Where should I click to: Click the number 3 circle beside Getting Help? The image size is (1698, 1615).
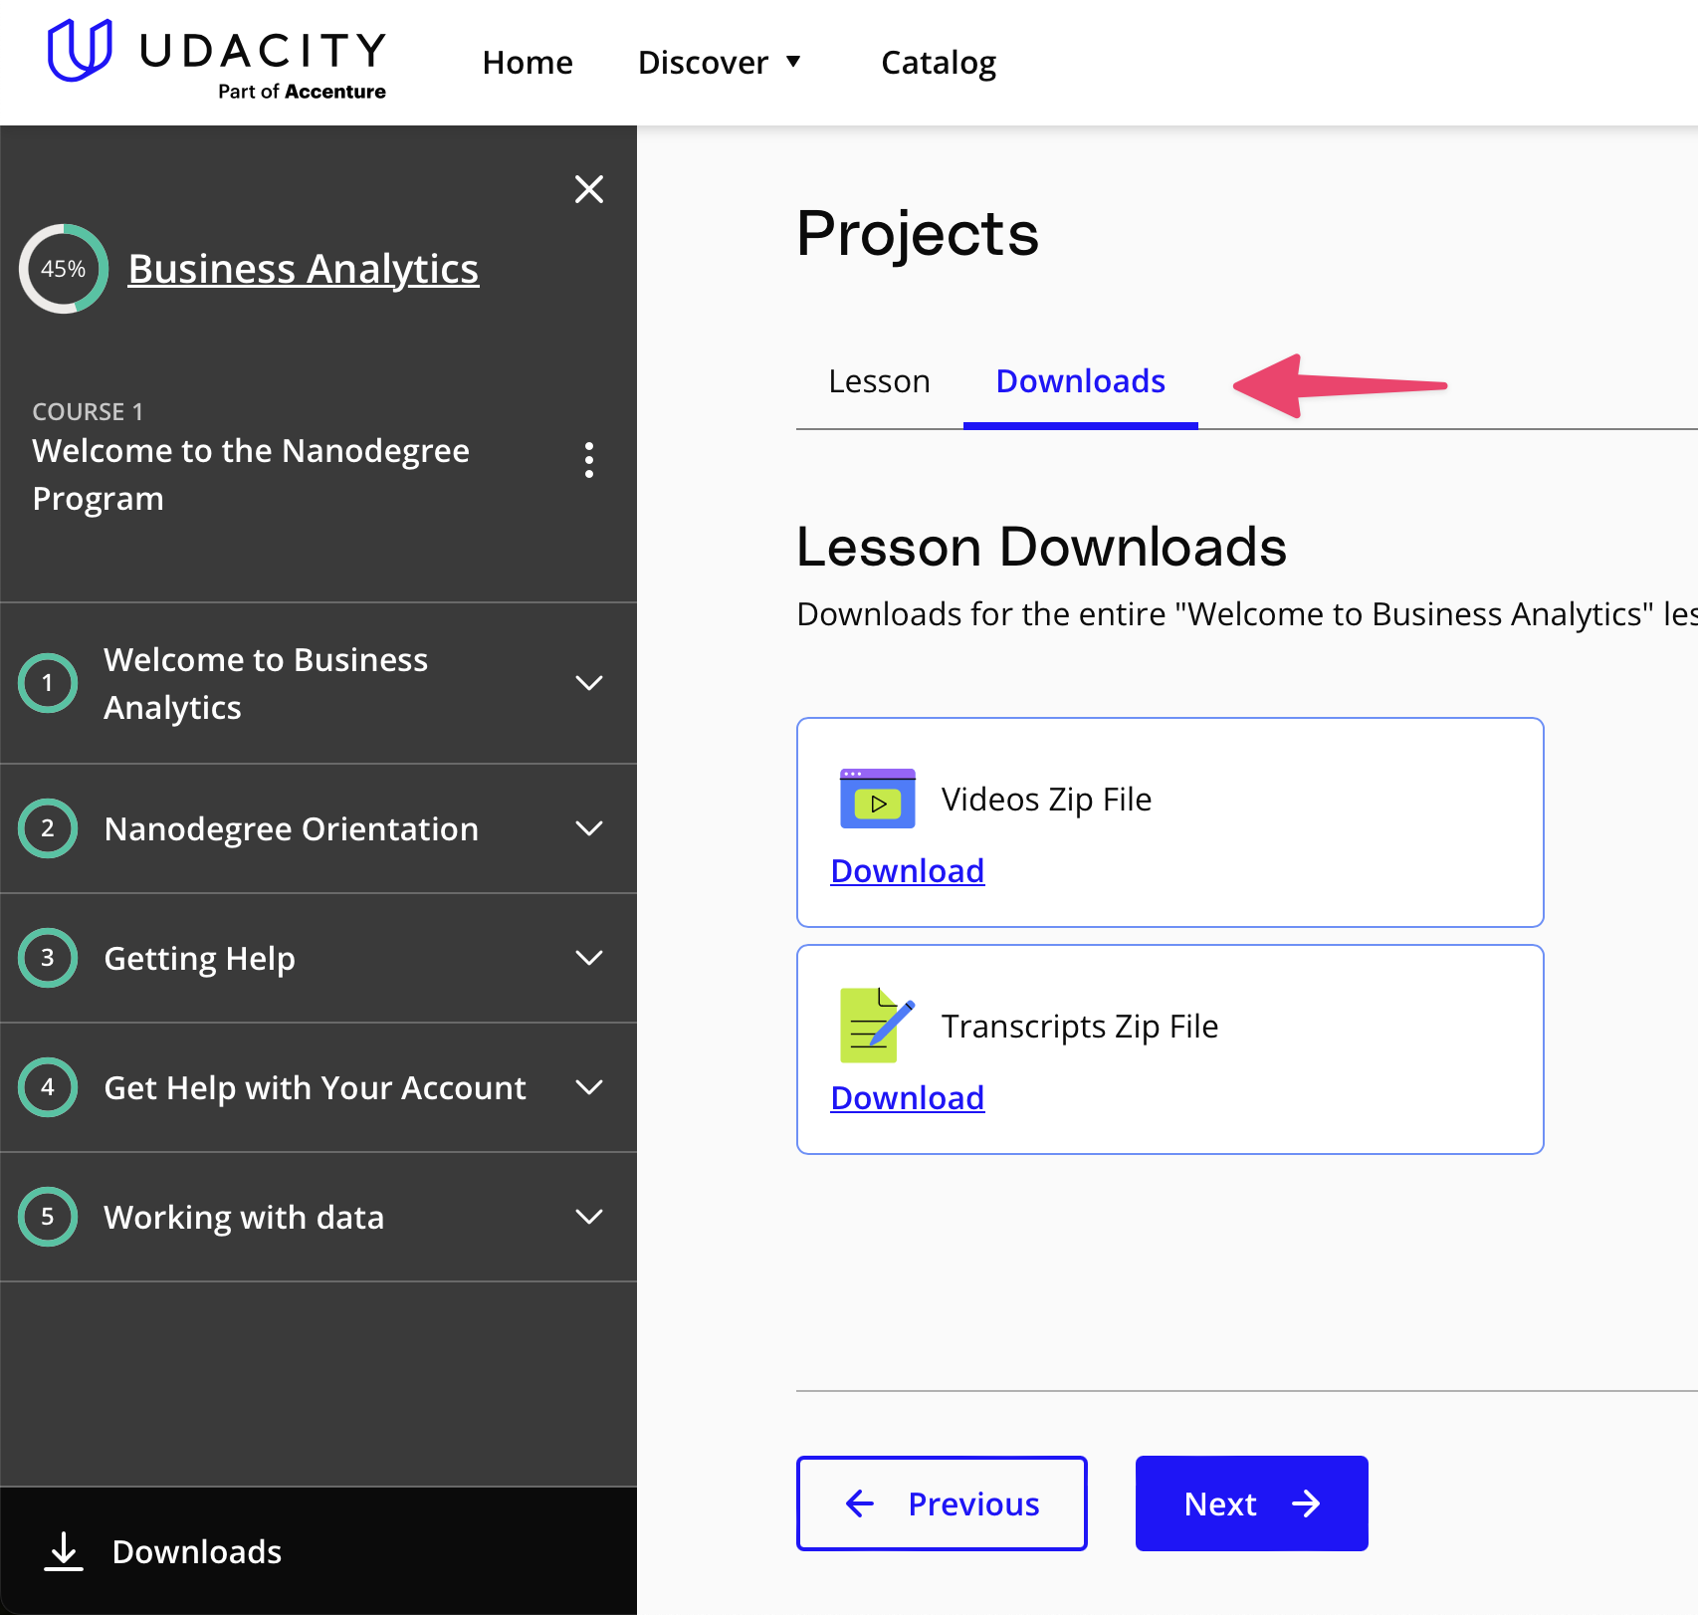coord(47,957)
